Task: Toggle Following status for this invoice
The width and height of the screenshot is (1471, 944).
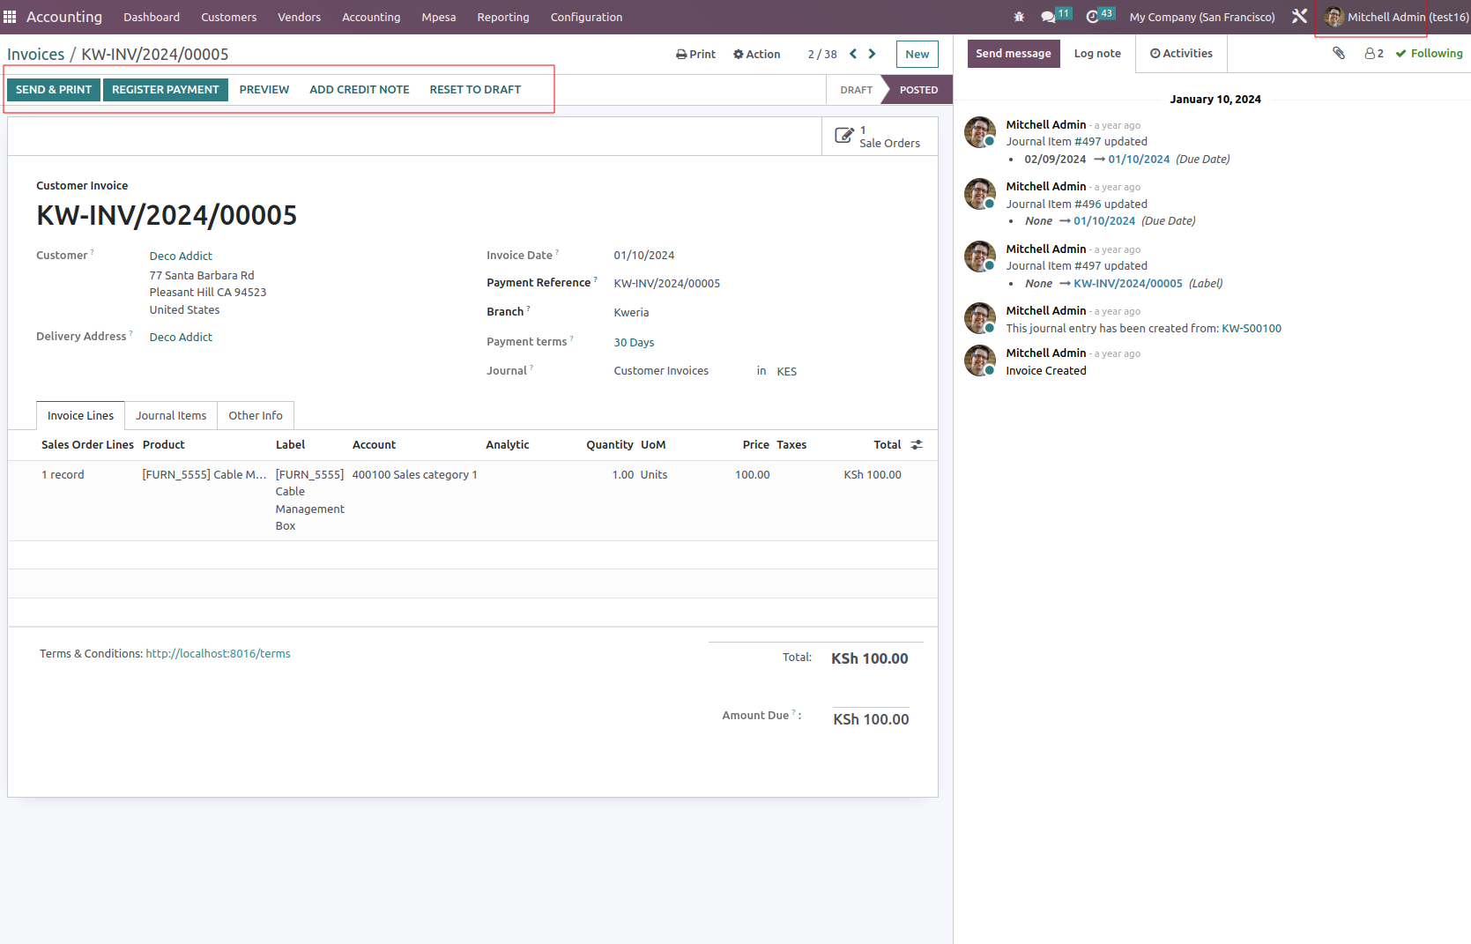Action: pyautogui.click(x=1429, y=54)
